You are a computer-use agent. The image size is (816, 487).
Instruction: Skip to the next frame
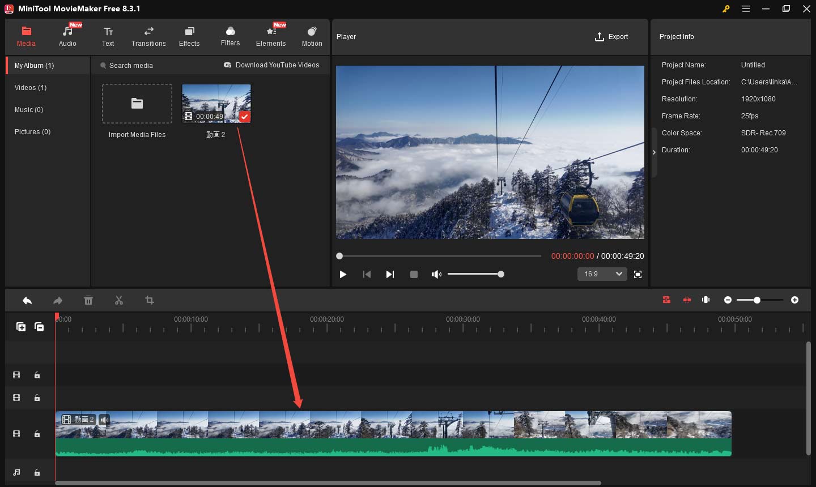pyautogui.click(x=390, y=274)
